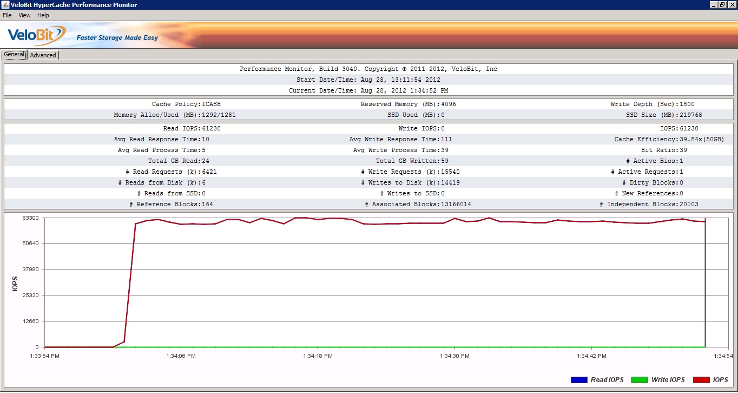
Task: Click the red IOPS legend swatch
Action: point(701,380)
